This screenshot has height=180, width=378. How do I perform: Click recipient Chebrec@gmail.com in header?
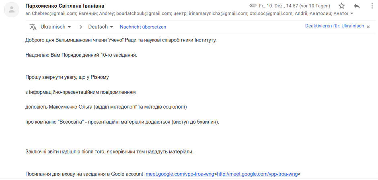[54, 14]
